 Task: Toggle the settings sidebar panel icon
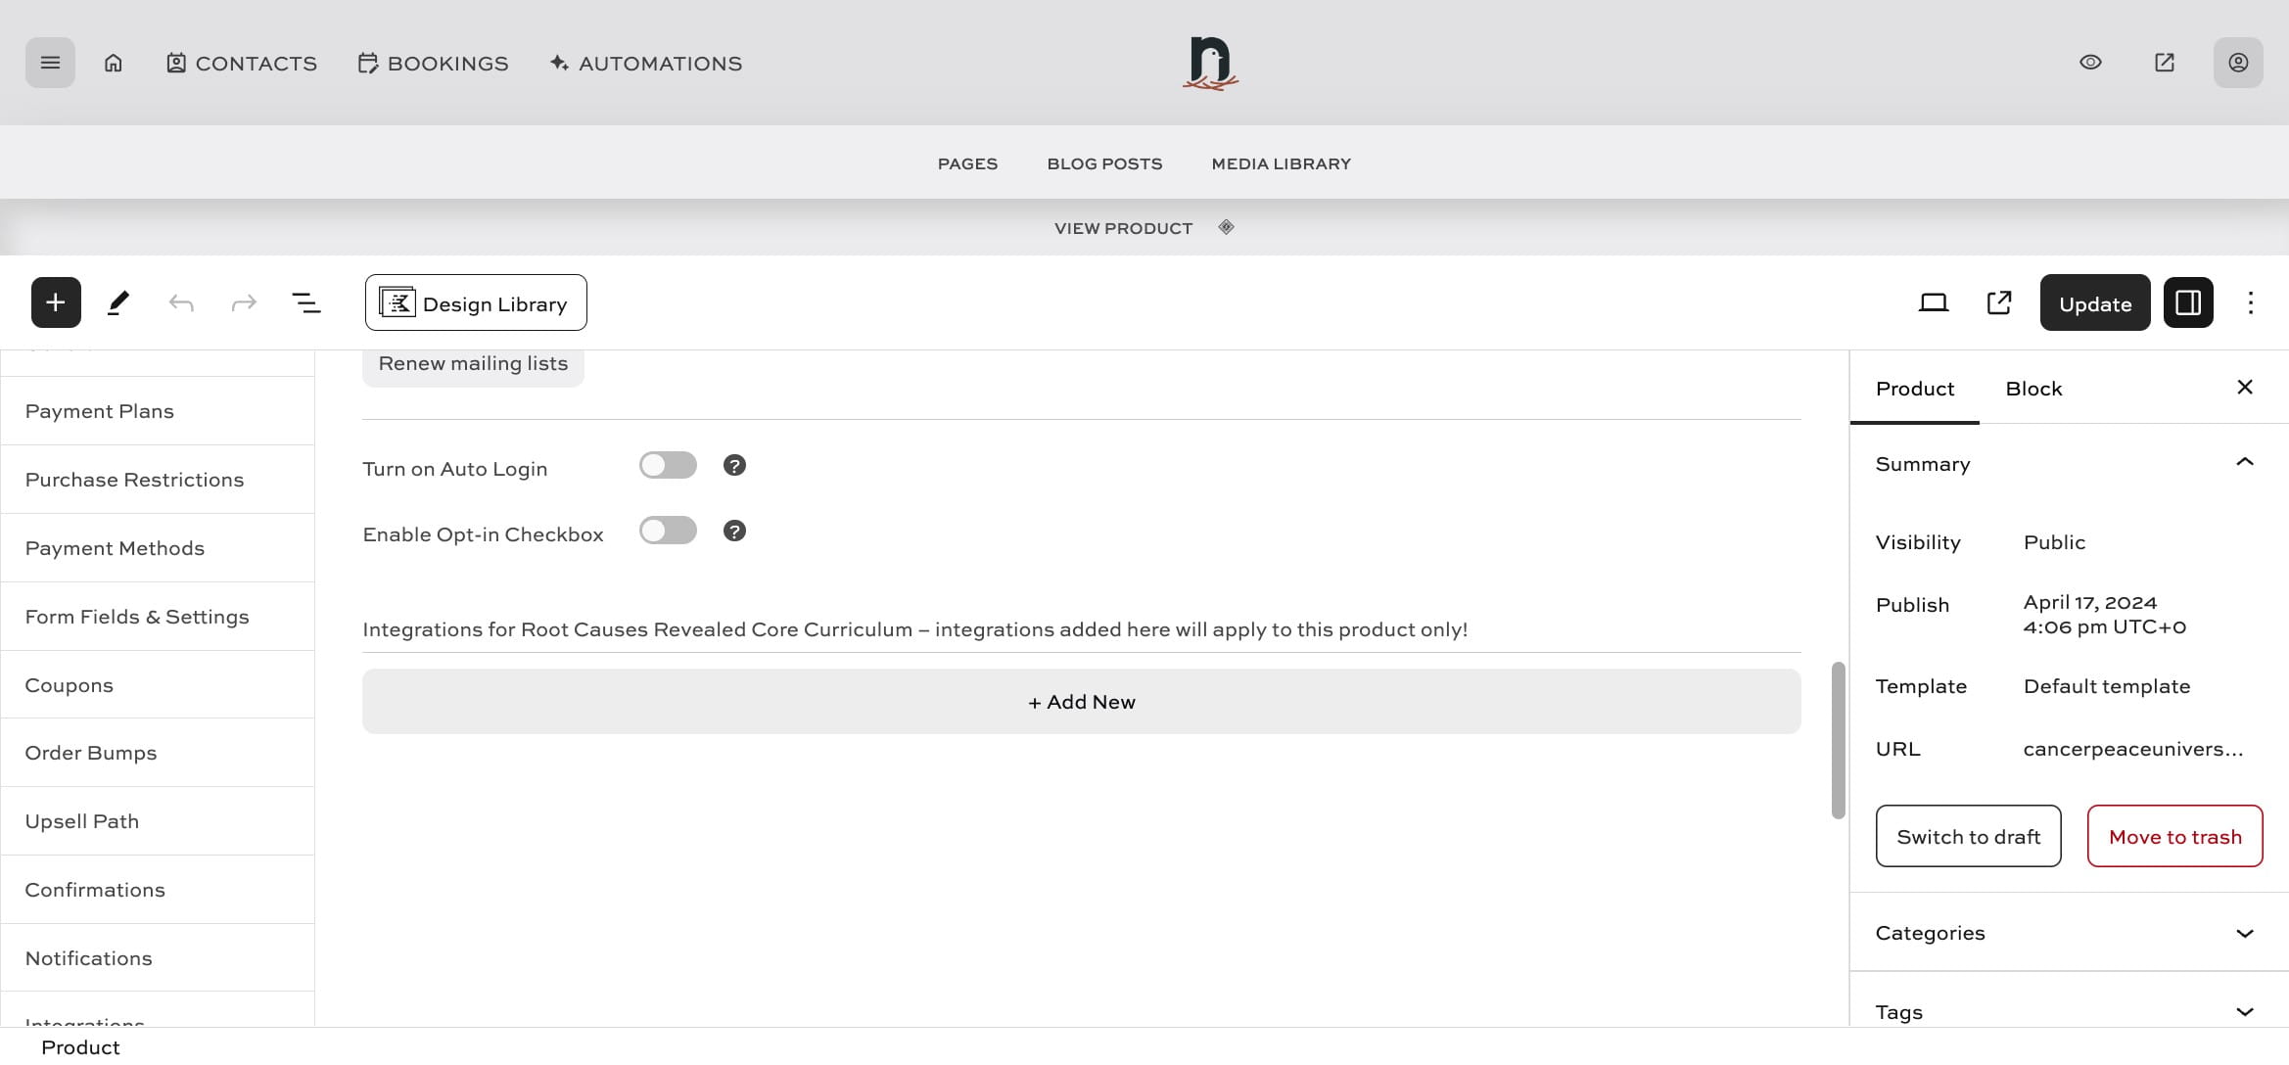2188,302
